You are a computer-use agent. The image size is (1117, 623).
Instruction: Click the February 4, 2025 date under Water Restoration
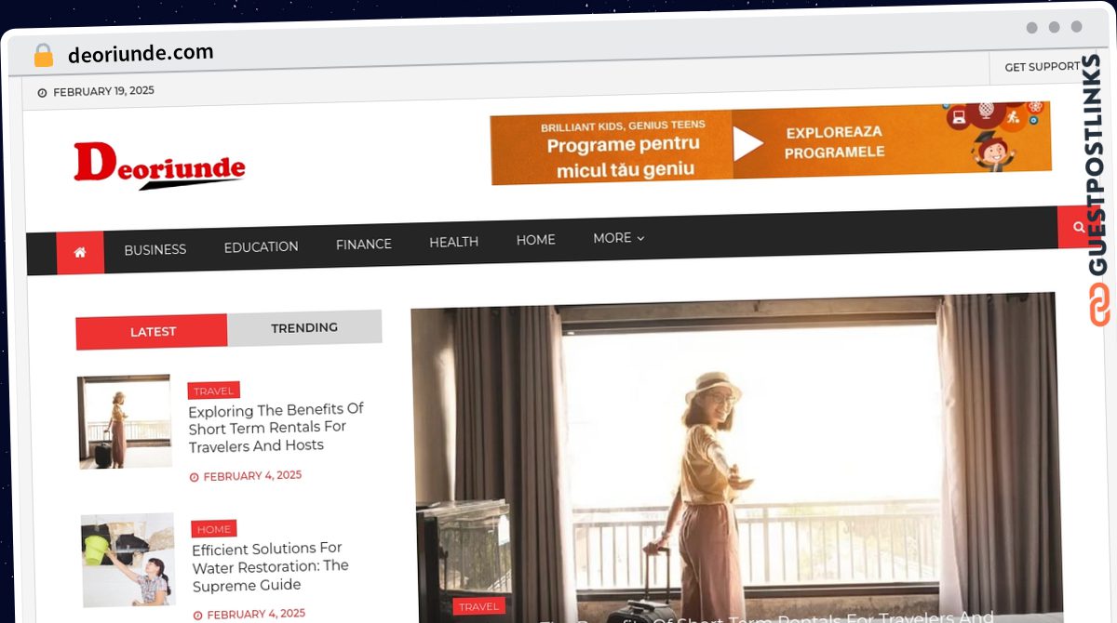tap(256, 614)
